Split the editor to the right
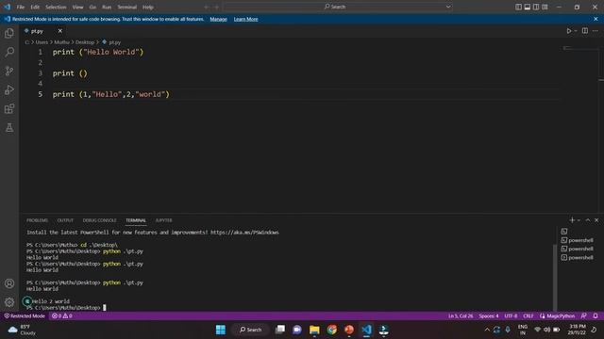The width and height of the screenshot is (604, 339). tap(585, 31)
